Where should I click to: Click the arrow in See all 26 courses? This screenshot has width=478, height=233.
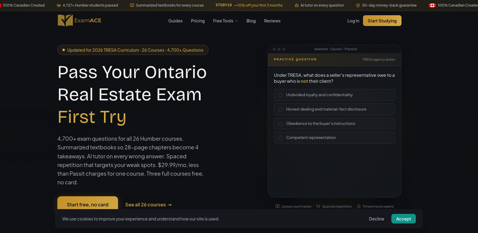(x=170, y=205)
